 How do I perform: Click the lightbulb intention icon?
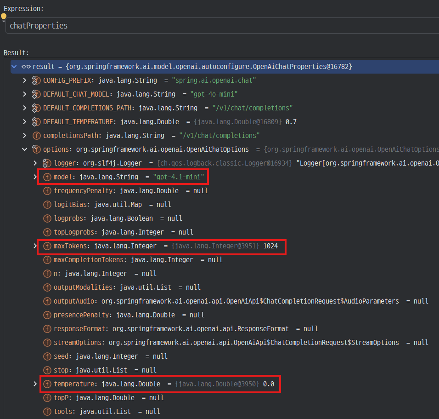(x=3, y=17)
